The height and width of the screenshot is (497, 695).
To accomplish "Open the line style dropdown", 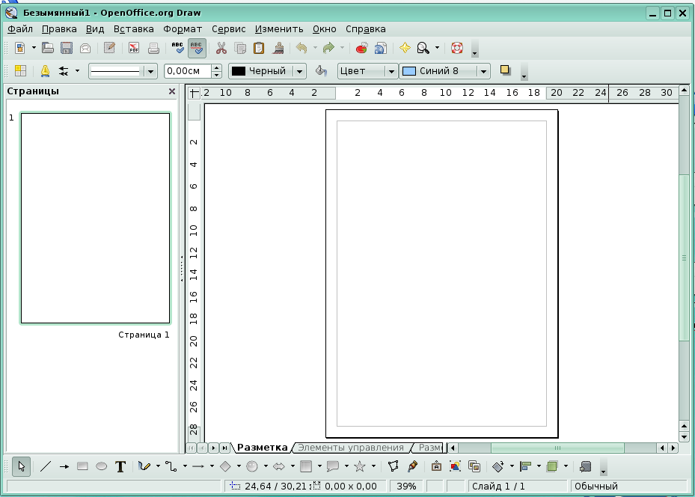I will coord(150,71).
